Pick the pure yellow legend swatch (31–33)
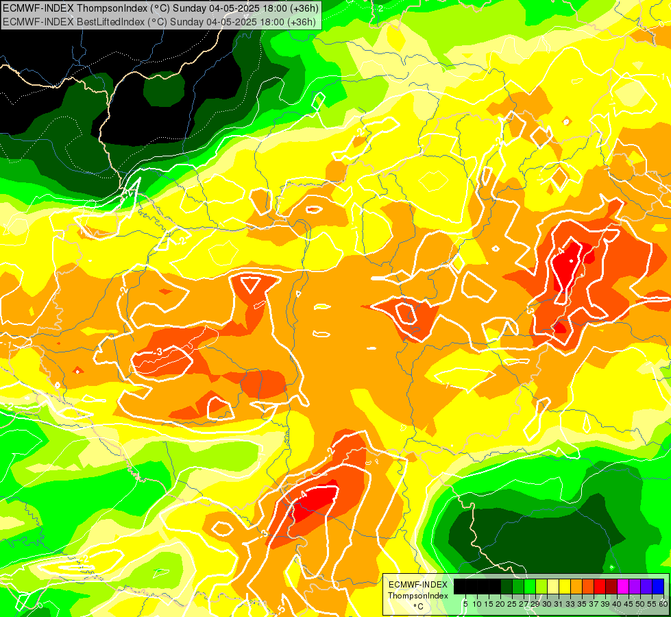Screen dimensions: 671x617 click(565, 587)
